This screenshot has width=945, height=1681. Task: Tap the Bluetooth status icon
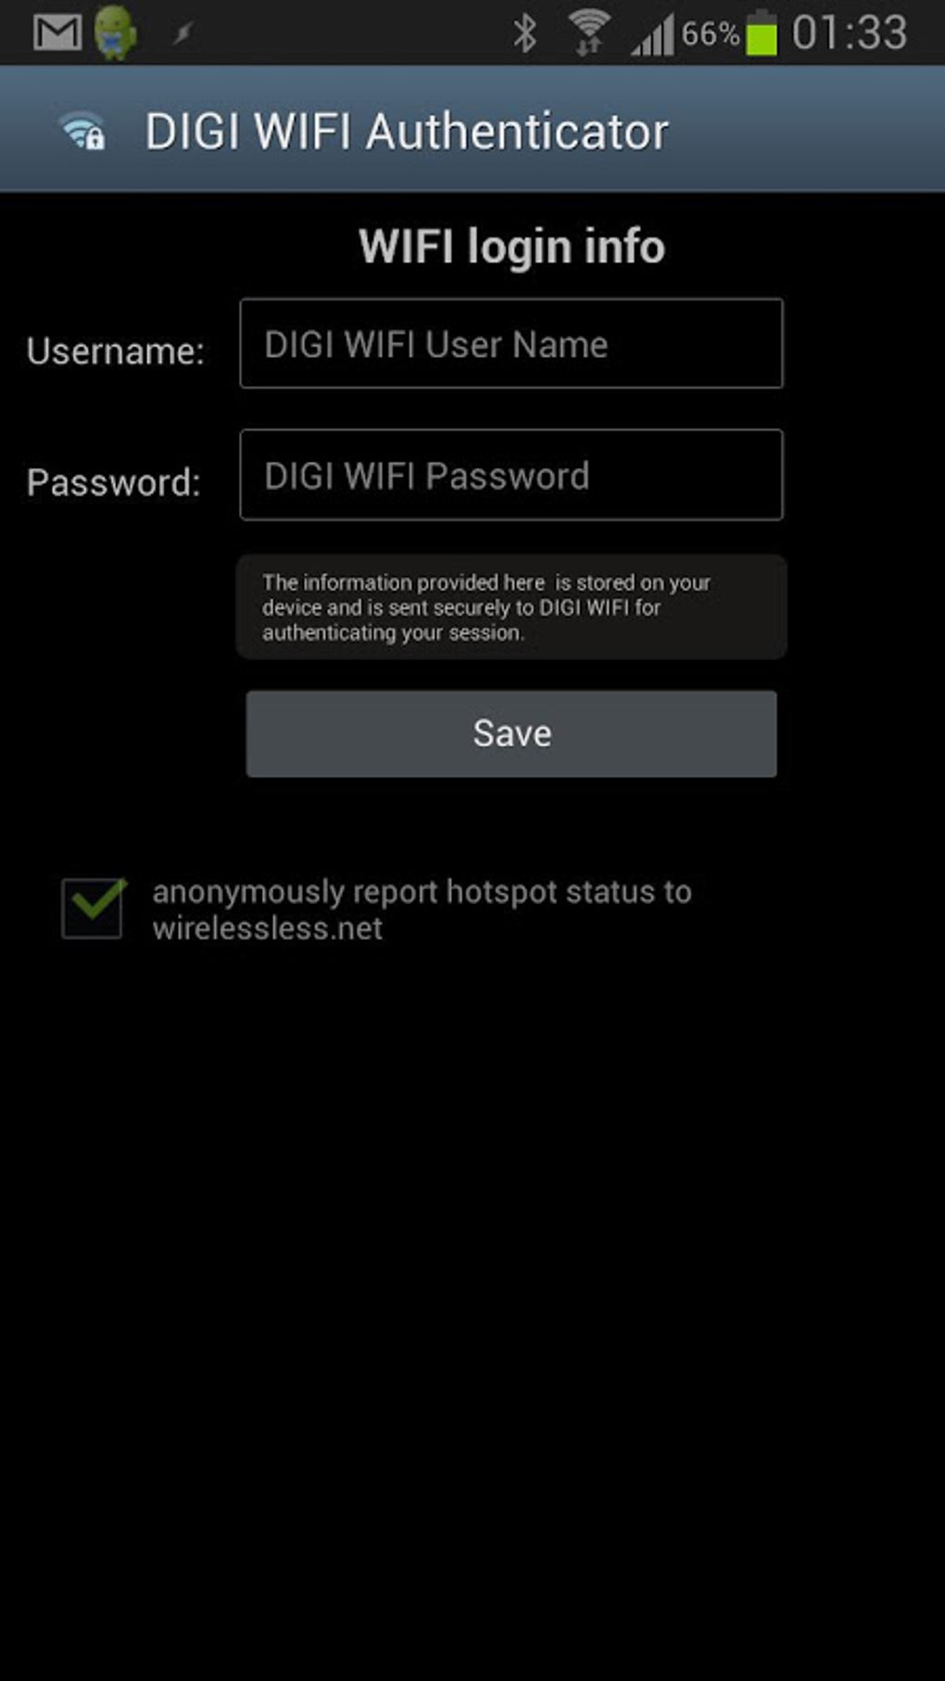tap(525, 33)
